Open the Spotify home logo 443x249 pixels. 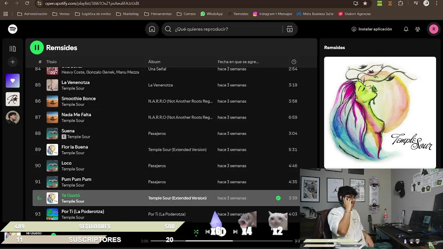[13, 29]
